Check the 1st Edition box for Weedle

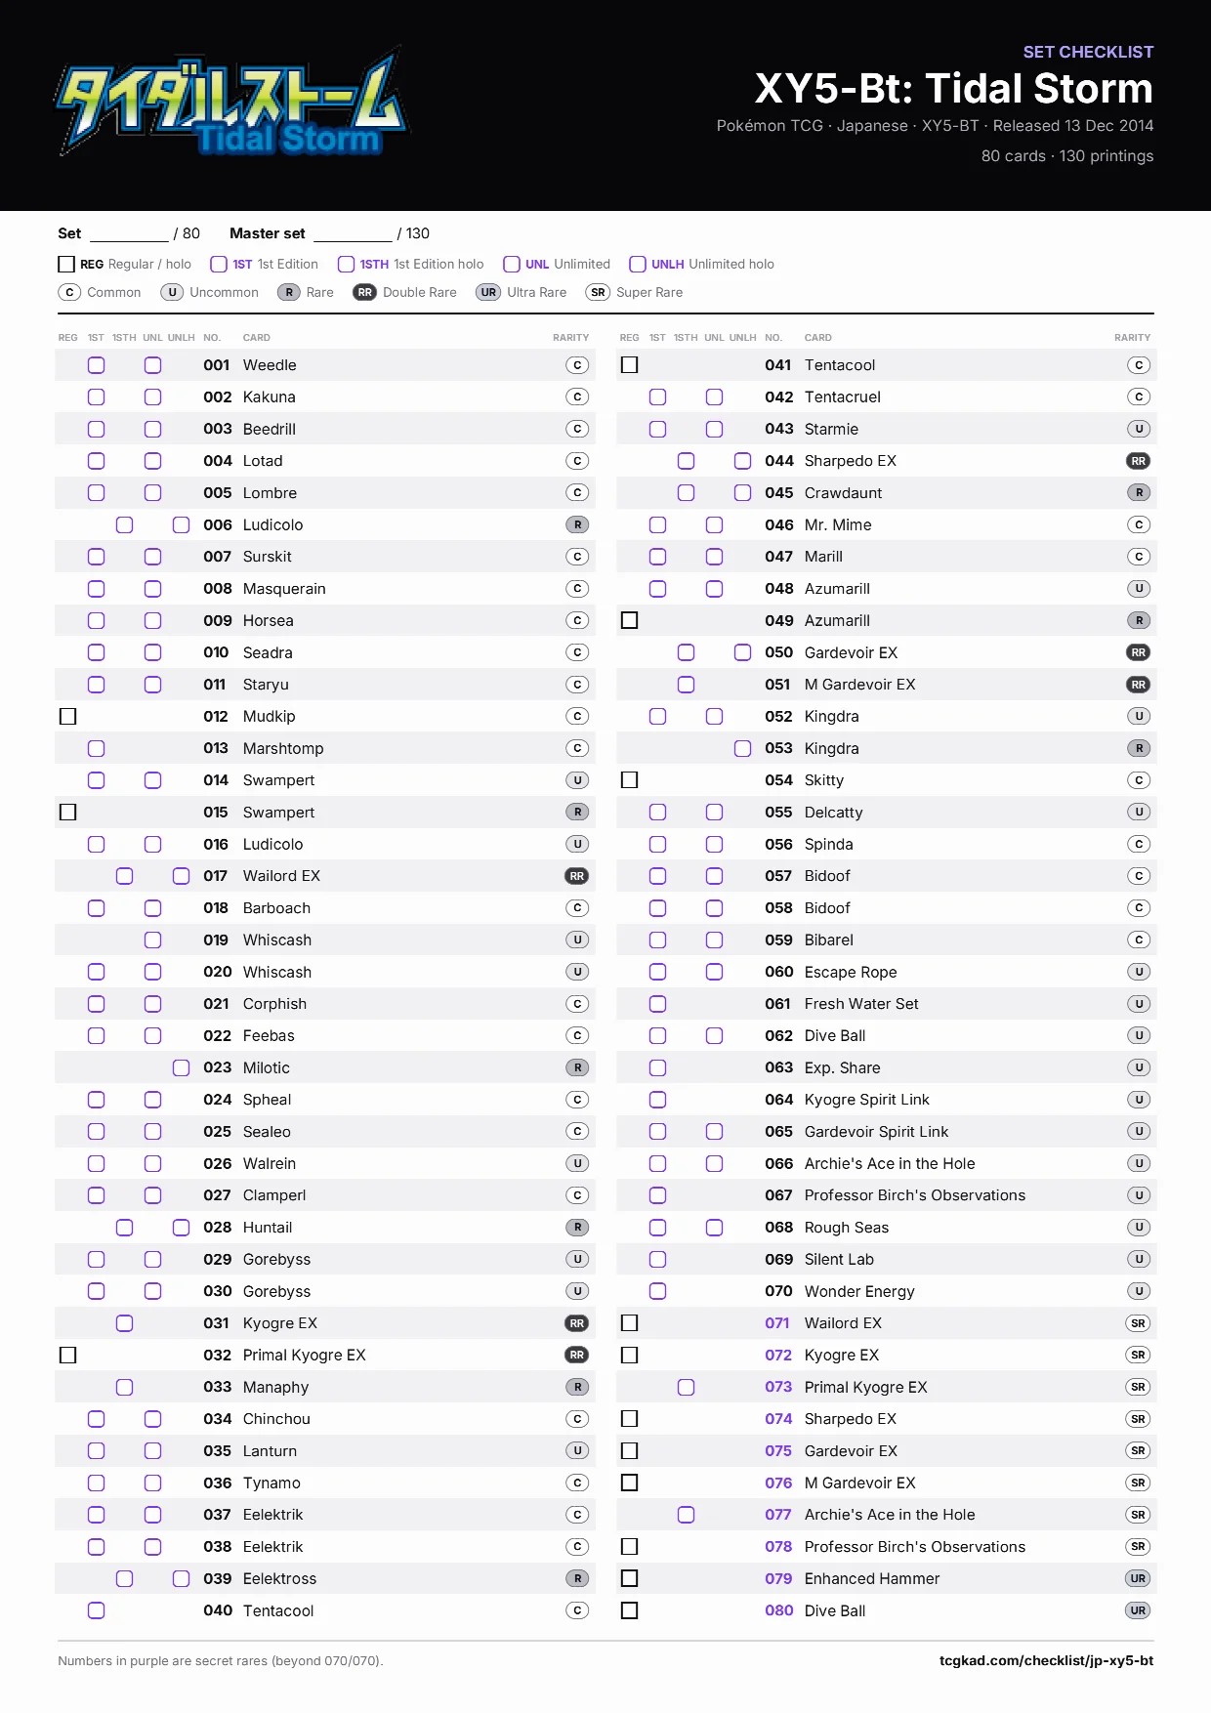[96, 364]
